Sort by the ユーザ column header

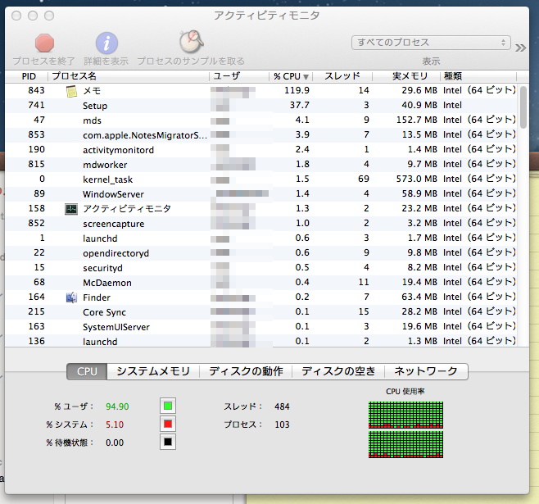(x=239, y=76)
